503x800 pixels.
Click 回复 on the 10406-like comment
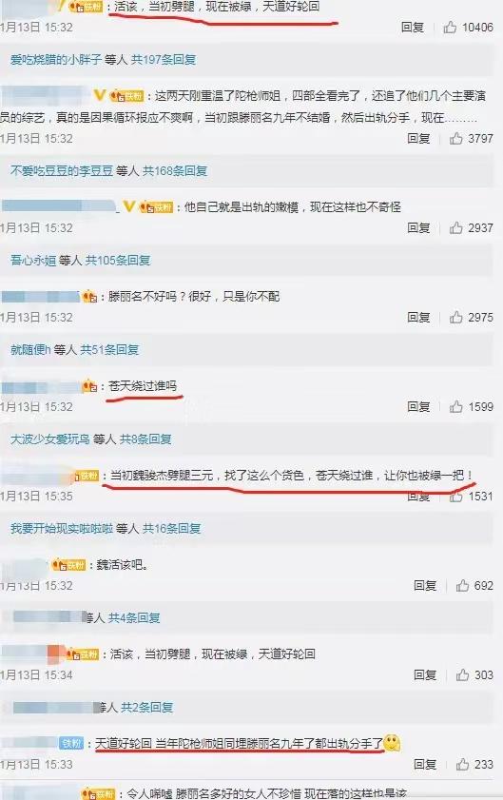coord(413,27)
